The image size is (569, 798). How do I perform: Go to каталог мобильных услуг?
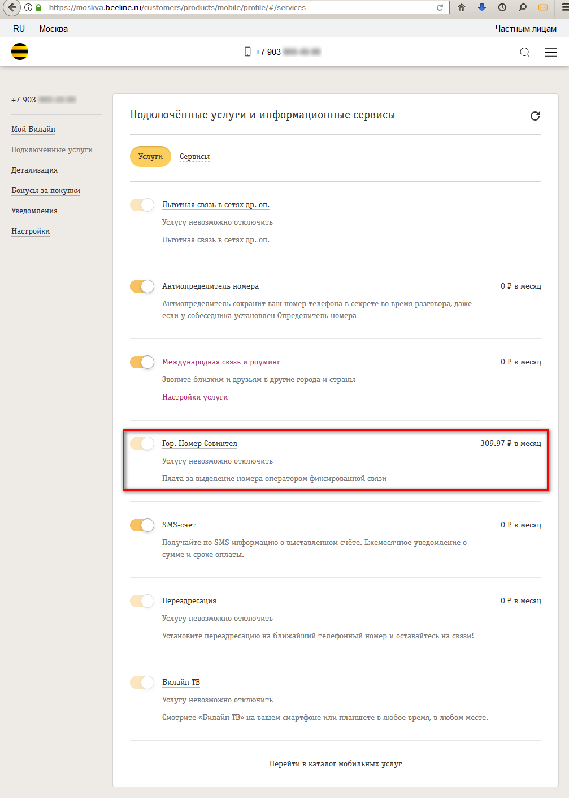355,764
